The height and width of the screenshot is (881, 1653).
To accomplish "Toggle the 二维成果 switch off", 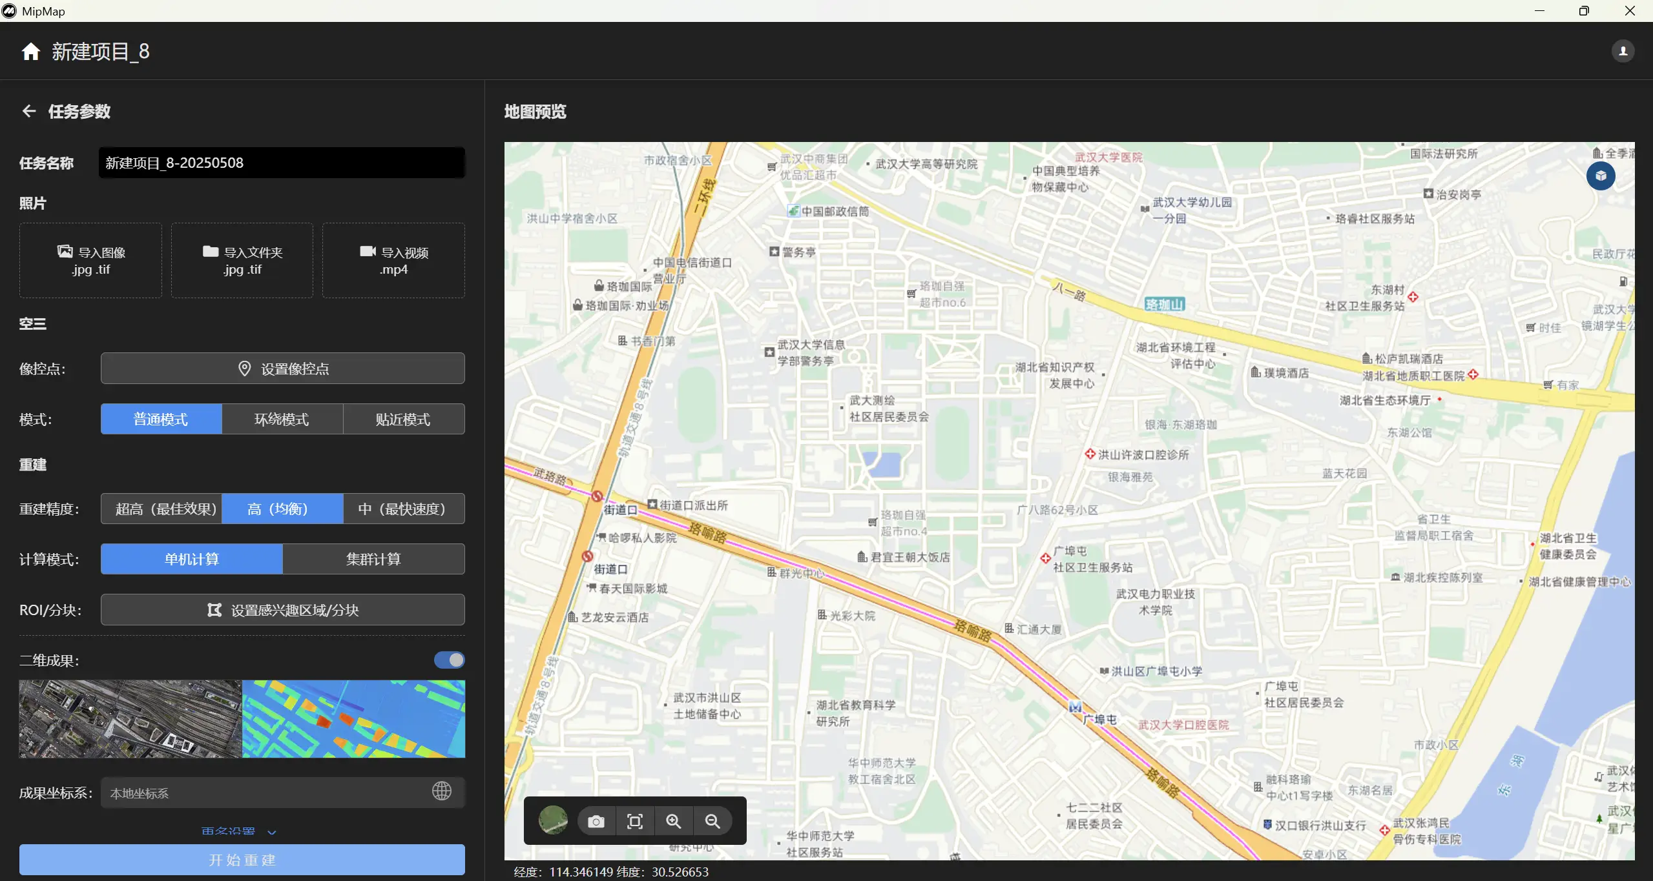I will (449, 660).
